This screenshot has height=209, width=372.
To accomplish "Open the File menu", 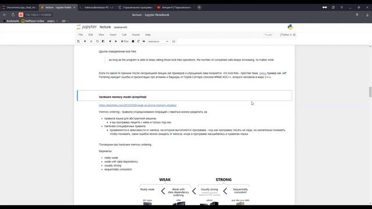I will pos(81,35).
